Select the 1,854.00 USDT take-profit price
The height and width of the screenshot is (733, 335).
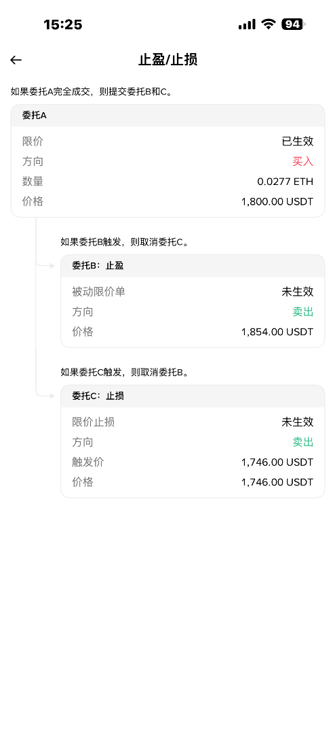277,332
